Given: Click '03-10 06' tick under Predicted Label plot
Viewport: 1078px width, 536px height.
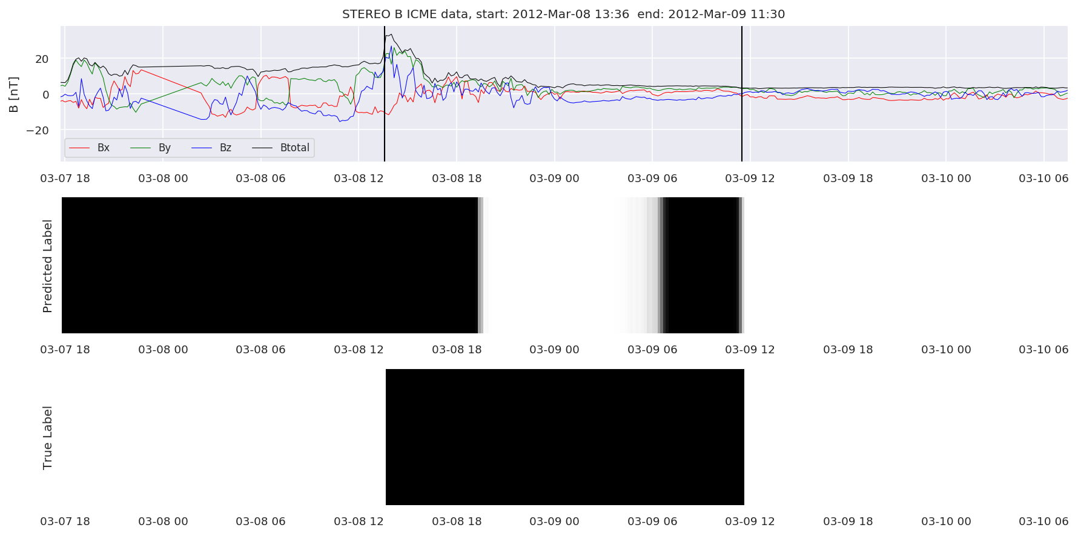Looking at the screenshot, I should (1043, 350).
